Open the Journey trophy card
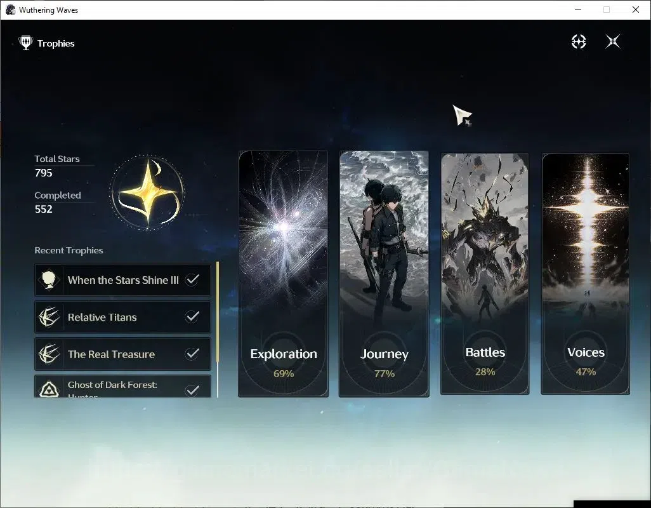This screenshot has height=508, width=651. [384, 274]
